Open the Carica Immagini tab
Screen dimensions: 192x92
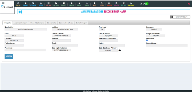click(x=81, y=23)
